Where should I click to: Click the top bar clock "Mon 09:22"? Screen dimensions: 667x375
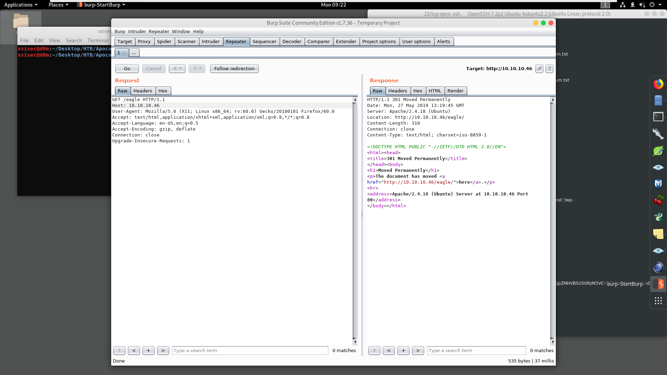click(x=333, y=5)
